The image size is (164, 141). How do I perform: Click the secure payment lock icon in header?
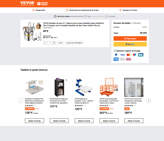coord(39,4)
